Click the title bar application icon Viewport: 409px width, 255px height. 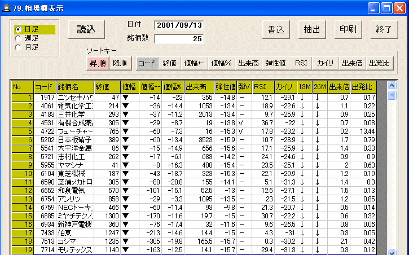(6, 8)
